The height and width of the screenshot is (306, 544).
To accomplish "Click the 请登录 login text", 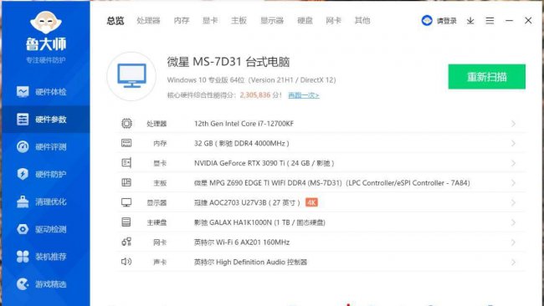I will (447, 21).
